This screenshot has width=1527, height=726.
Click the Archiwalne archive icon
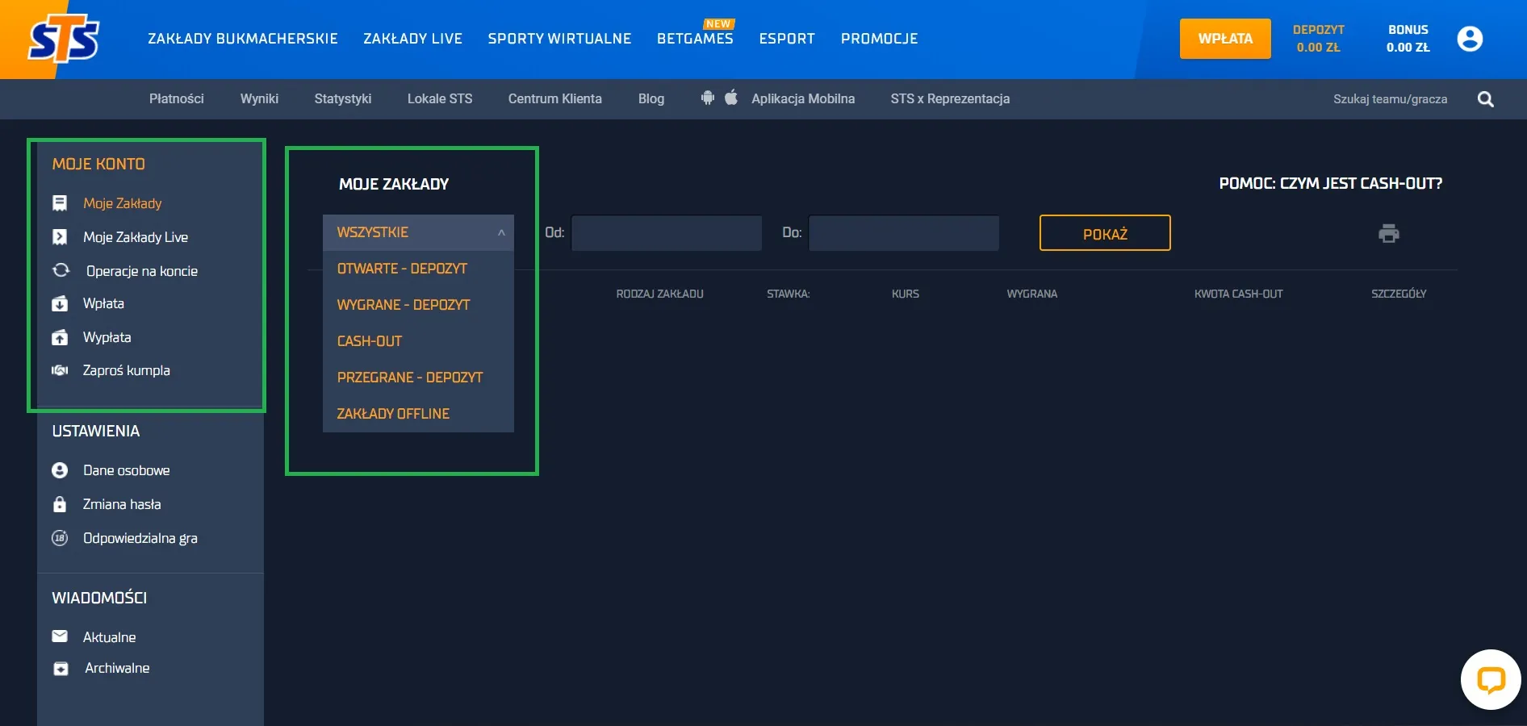[x=61, y=669]
